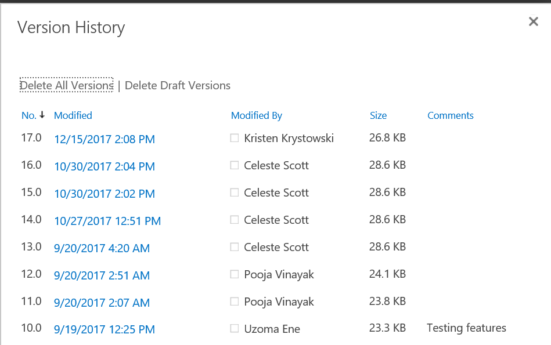Image resolution: width=551 pixels, height=345 pixels.
Task: Sort by Size column header
Action: coord(378,115)
